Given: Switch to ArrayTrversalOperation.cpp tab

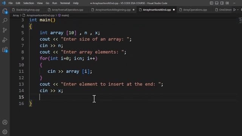Looking at the screenshot, I should coord(66,10).
